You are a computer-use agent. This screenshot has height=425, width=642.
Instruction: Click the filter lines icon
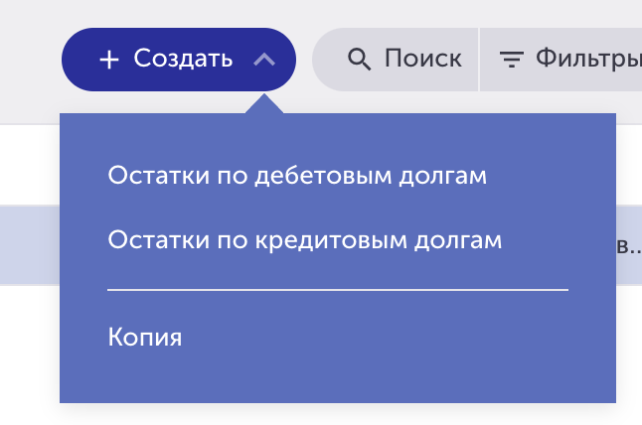pyautogui.click(x=512, y=60)
